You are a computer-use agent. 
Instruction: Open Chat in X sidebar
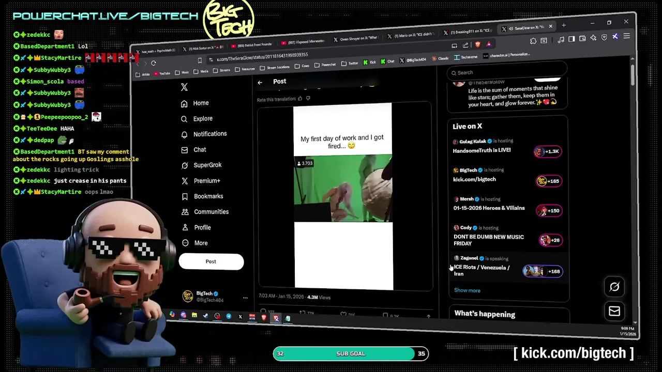coord(193,150)
